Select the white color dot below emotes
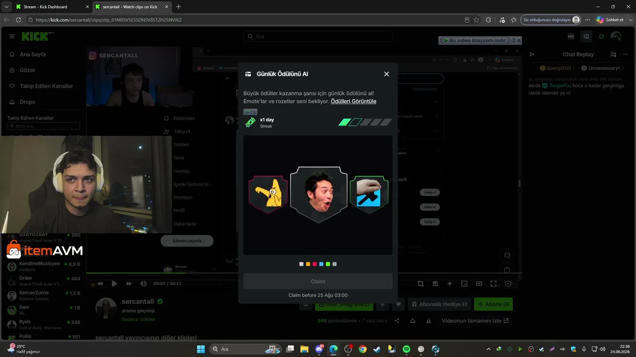Image resolution: width=636 pixels, height=357 pixels. coord(302,264)
